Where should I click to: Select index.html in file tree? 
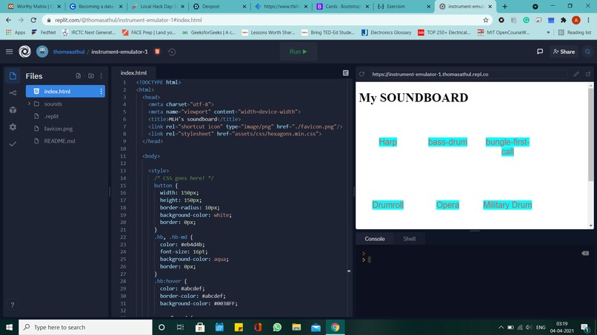pyautogui.click(x=65, y=91)
